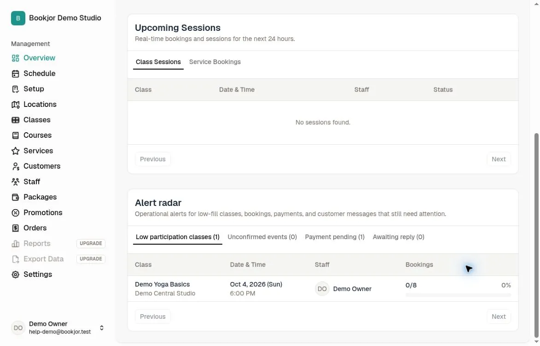Click the Schedule calendar icon
Viewport: 540px width, 346px height.
pyautogui.click(x=15, y=74)
